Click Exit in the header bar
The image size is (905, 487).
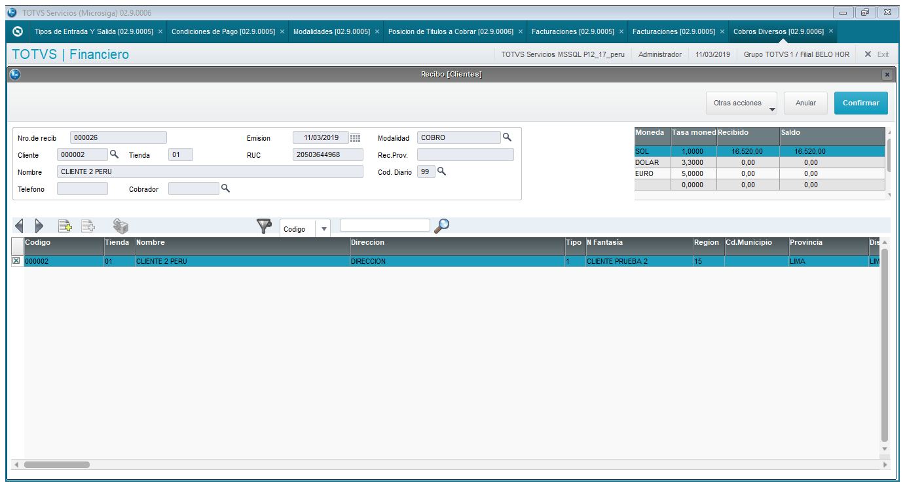pos(877,54)
